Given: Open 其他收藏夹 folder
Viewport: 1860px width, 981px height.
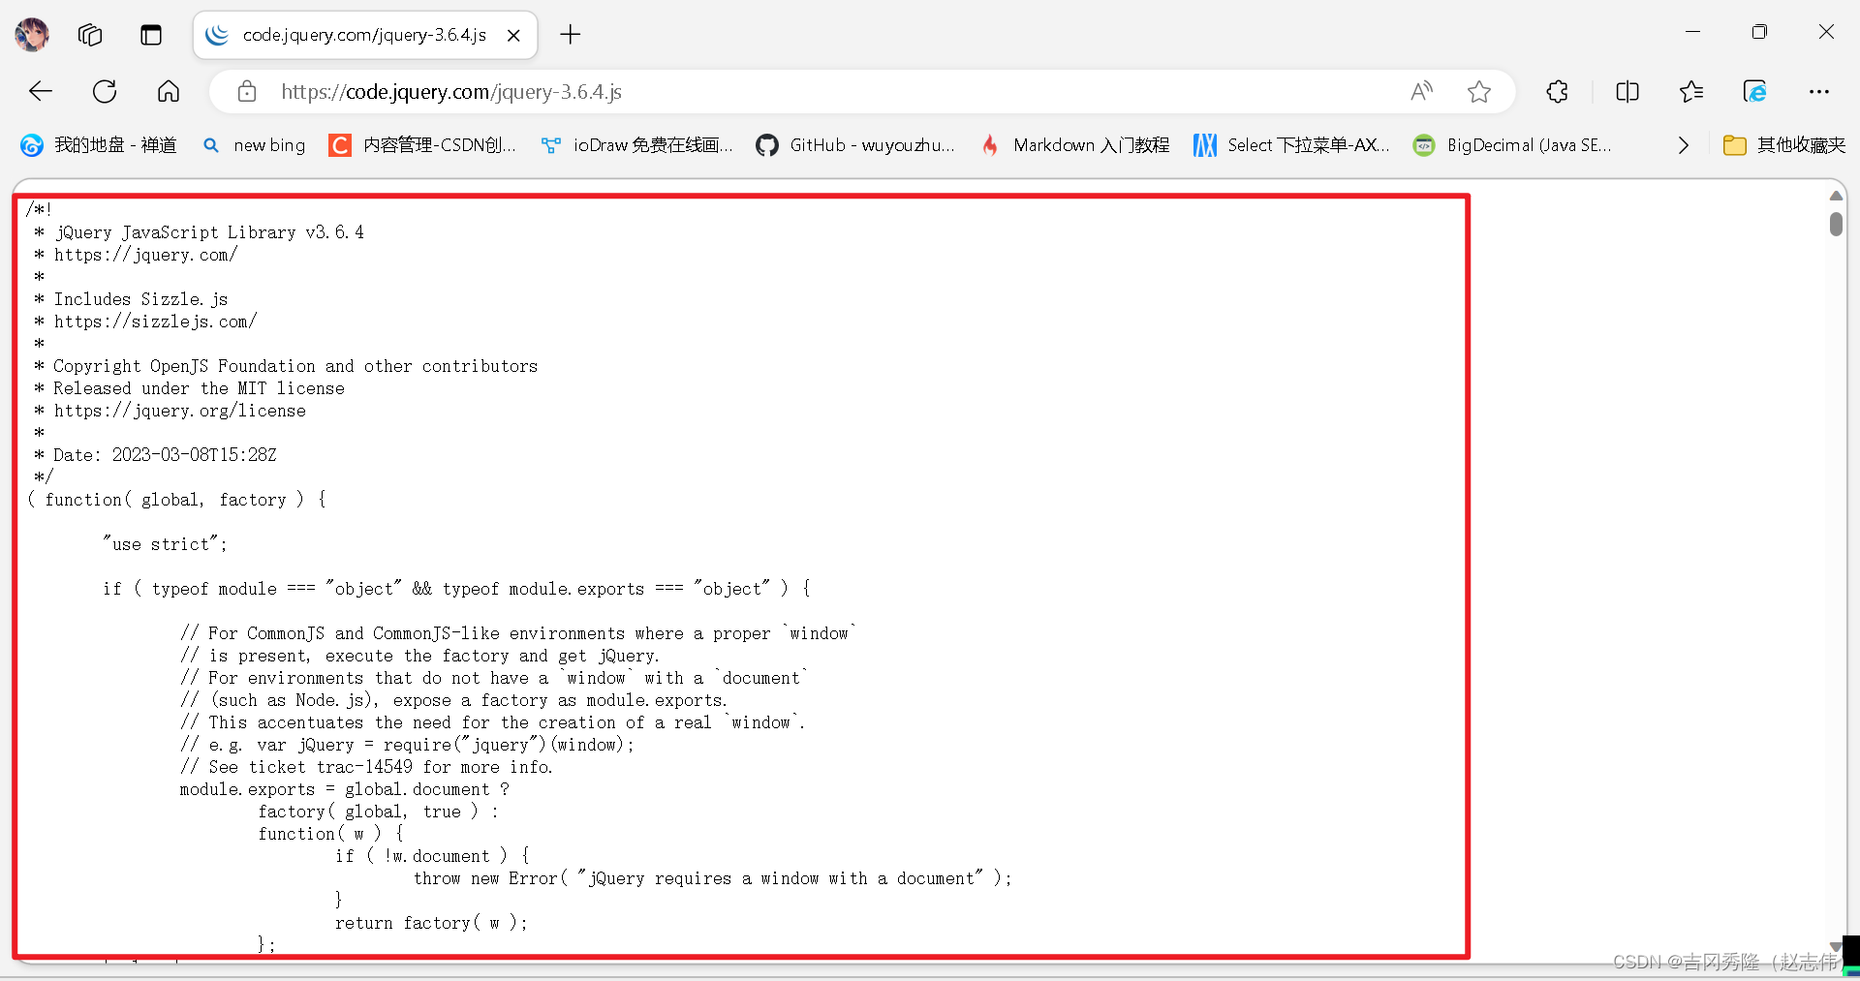Looking at the screenshot, I should pyautogui.click(x=1784, y=145).
